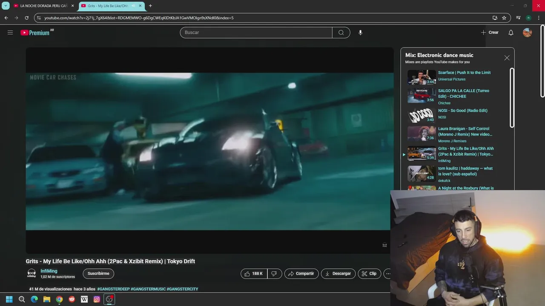Play Scarface Push It to the Limit thumbnail
The image size is (545, 306).
tap(422, 77)
